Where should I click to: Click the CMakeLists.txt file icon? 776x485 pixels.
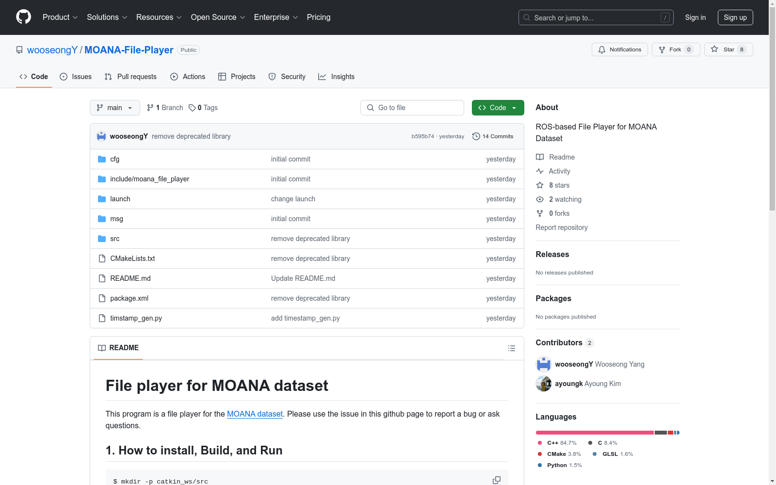[x=102, y=259]
